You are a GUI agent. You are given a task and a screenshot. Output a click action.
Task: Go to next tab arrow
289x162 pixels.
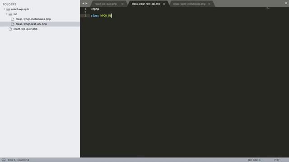(x=86, y=3)
